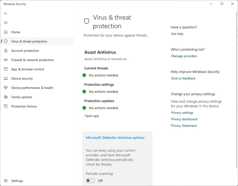238x186 pixels.
Task: Toggle the Periodic scanning switch
Action: (x=91, y=180)
